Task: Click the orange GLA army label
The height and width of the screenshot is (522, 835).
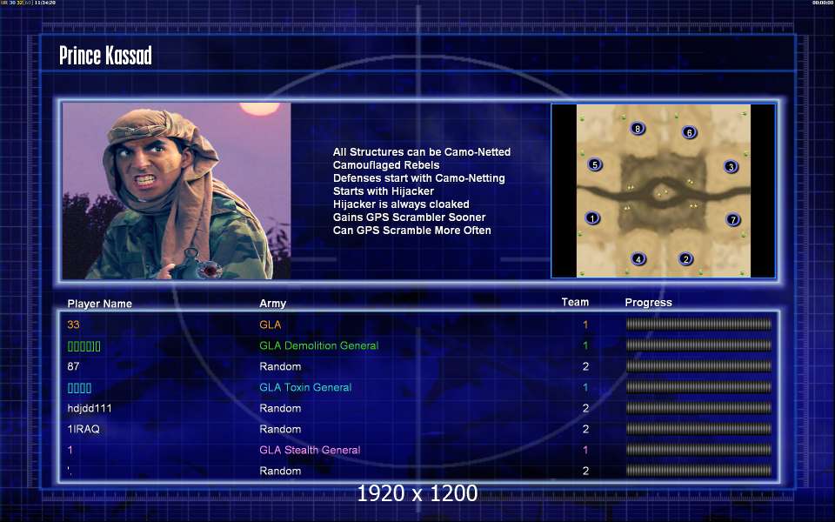Action: click(x=270, y=325)
